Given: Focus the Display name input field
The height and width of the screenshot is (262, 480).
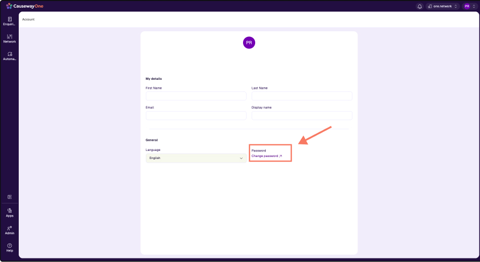Looking at the screenshot, I should click(302, 116).
